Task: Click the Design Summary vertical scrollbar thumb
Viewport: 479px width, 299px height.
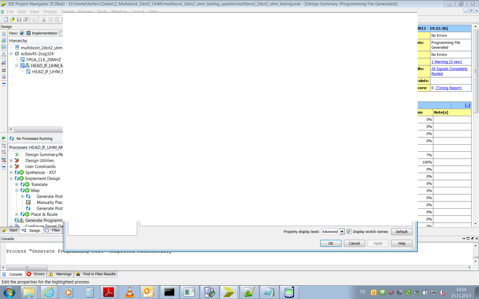Action: pyautogui.click(x=476, y=71)
